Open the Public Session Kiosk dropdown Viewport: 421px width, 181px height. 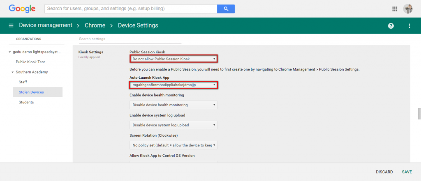173,59
